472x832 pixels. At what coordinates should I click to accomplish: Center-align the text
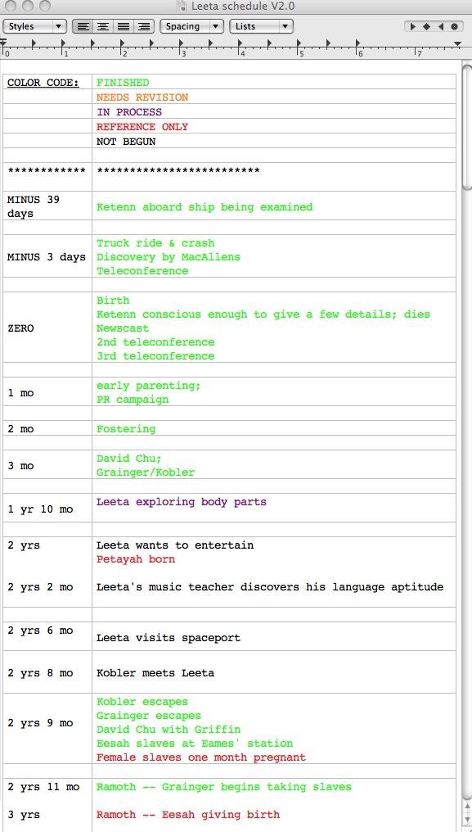pos(103,26)
